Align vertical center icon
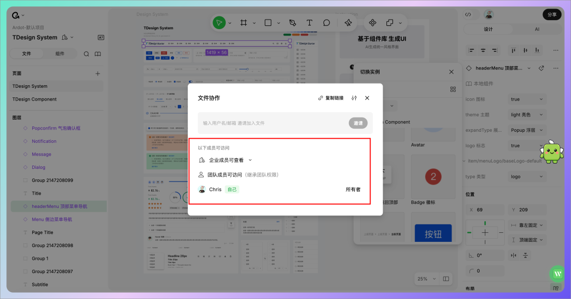 525,50
